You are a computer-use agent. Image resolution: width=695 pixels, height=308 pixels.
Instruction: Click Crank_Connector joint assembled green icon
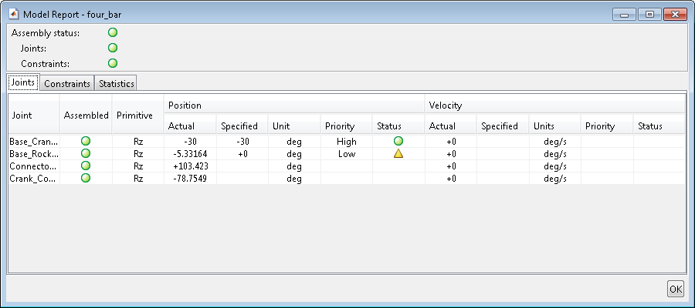coord(86,178)
